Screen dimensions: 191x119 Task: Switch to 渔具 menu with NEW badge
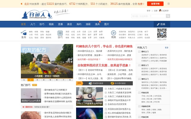click(x=97, y=24)
